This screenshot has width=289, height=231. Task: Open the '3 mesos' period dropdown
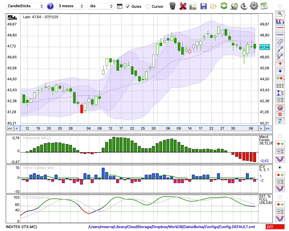(71, 6)
